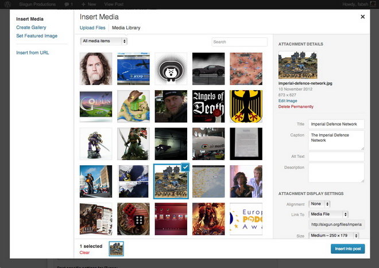Select the Angels of Death thumbnail
Image resolution: width=379 pixels, height=268 pixels.
click(x=208, y=106)
